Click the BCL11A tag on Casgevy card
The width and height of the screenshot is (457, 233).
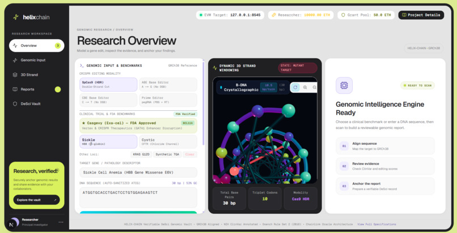coord(188,123)
